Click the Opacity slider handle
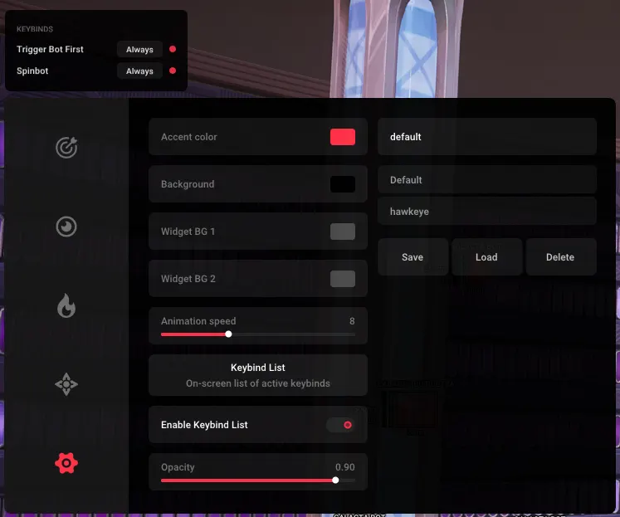This screenshot has width=620, height=517. tap(335, 480)
